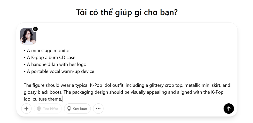The width and height of the screenshot is (253, 123).
Task: Open the three-dot more options menu
Action: coord(98,109)
